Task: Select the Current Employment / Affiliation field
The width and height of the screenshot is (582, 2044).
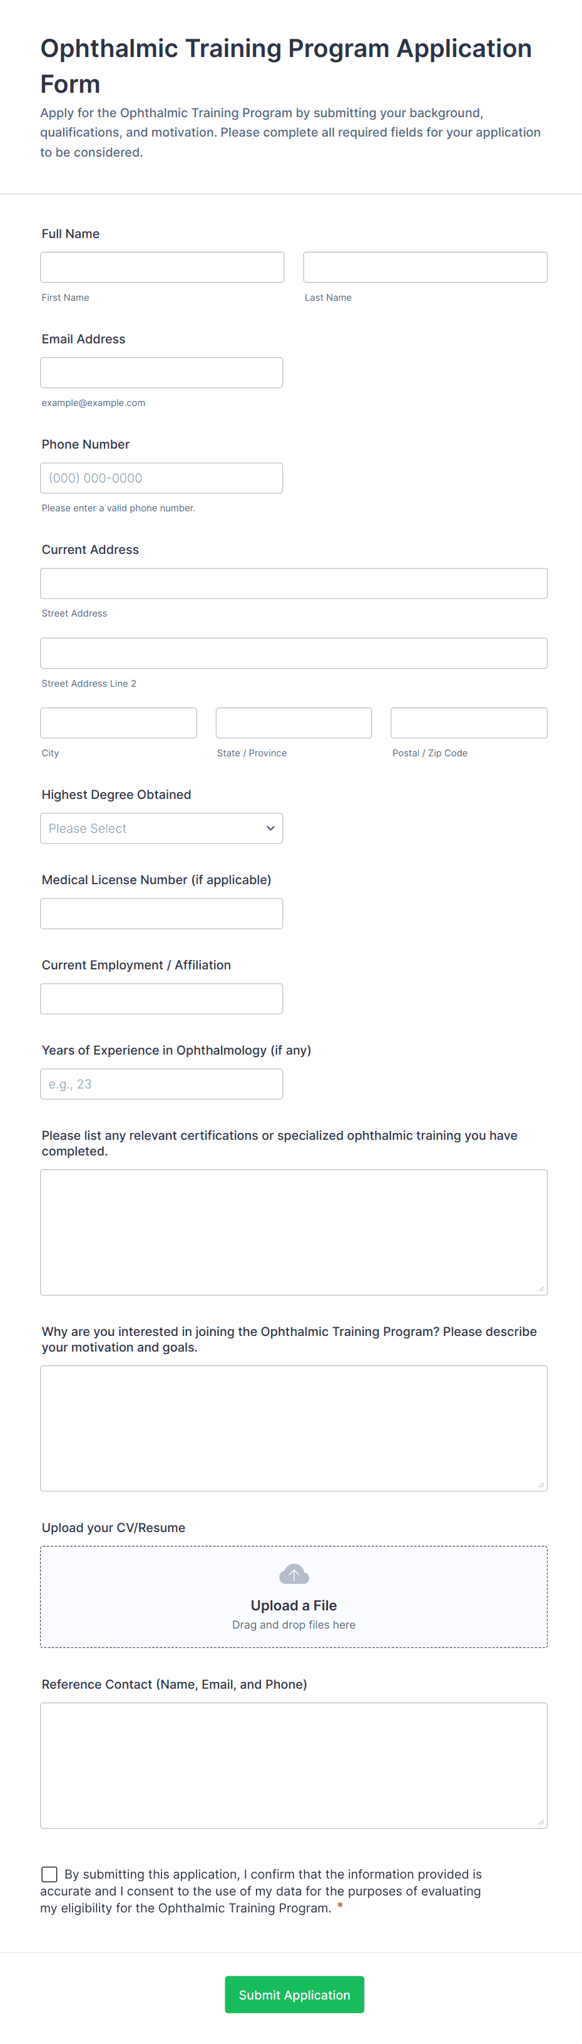Action: 161,998
